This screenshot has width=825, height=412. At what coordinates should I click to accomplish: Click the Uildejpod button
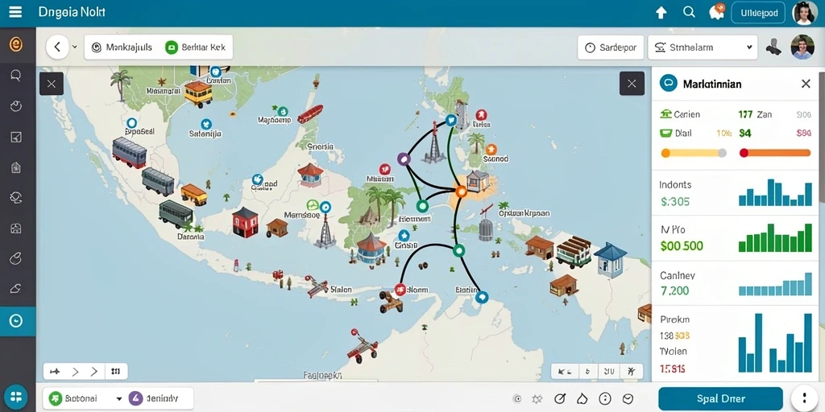[758, 13]
